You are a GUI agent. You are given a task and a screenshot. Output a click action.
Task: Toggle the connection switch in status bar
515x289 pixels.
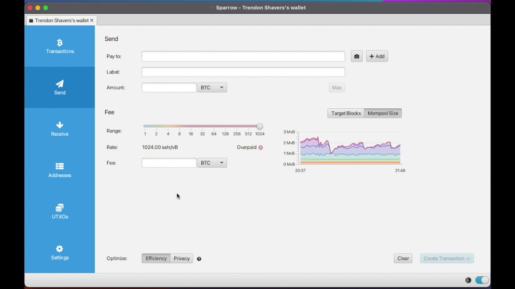482,280
